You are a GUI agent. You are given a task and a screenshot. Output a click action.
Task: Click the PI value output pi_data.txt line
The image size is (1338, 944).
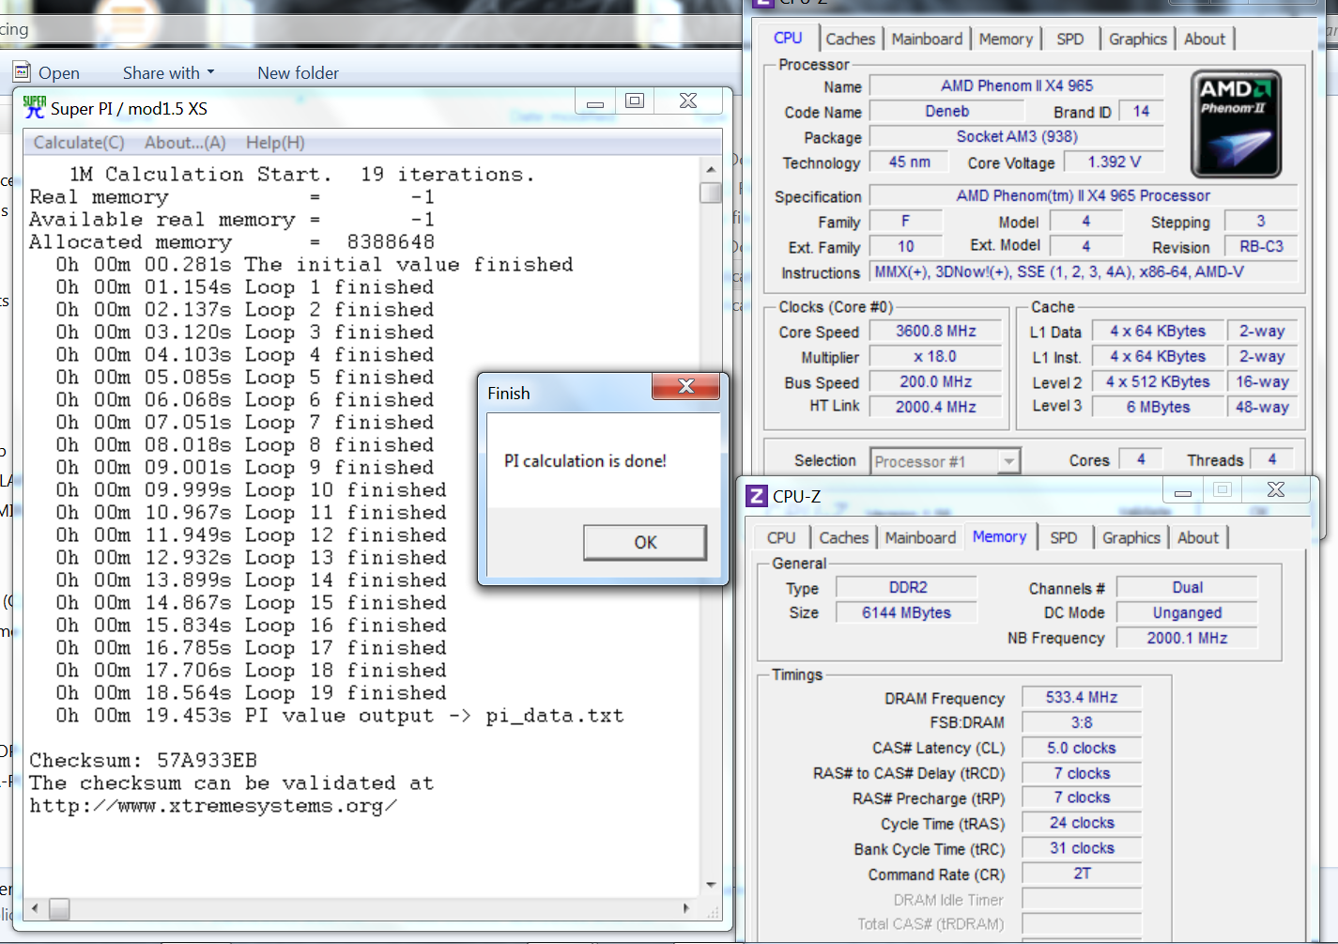[340, 716]
